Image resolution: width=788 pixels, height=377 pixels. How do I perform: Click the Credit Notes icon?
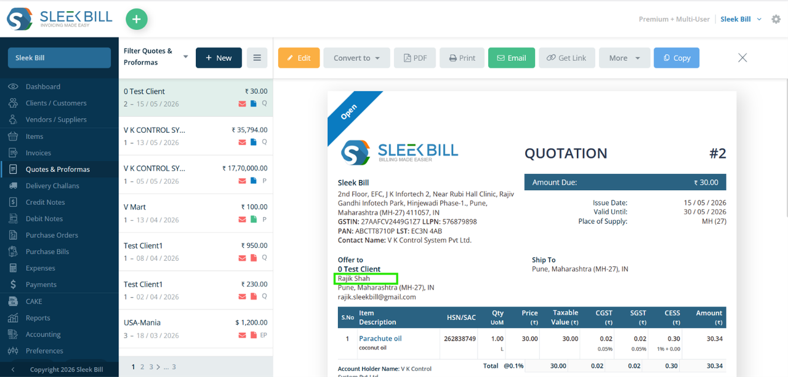13,202
